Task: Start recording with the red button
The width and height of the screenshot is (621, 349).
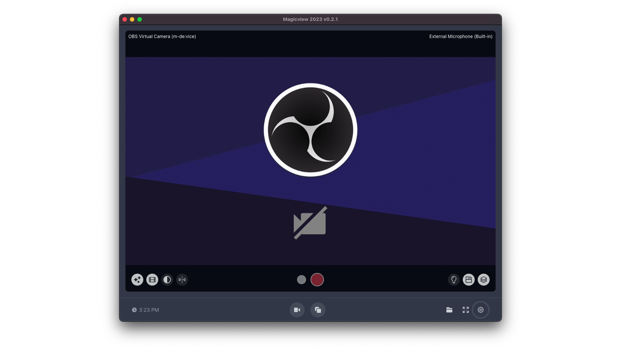Action: (x=317, y=280)
